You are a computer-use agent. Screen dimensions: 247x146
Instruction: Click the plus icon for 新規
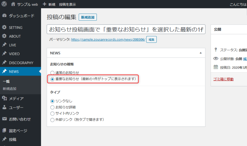pyautogui.click(x=44, y=4)
